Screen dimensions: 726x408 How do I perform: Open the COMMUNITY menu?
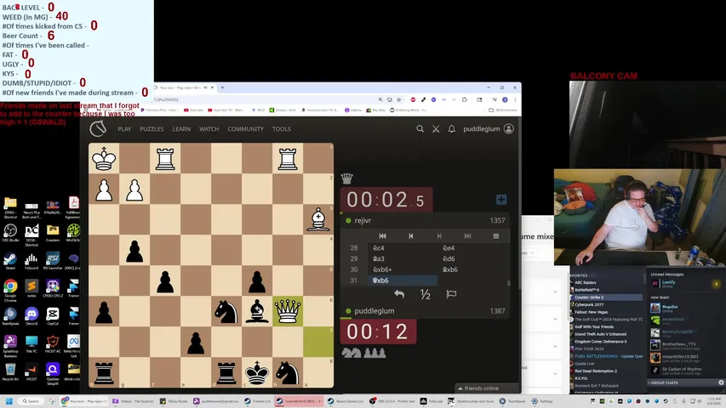tap(245, 129)
